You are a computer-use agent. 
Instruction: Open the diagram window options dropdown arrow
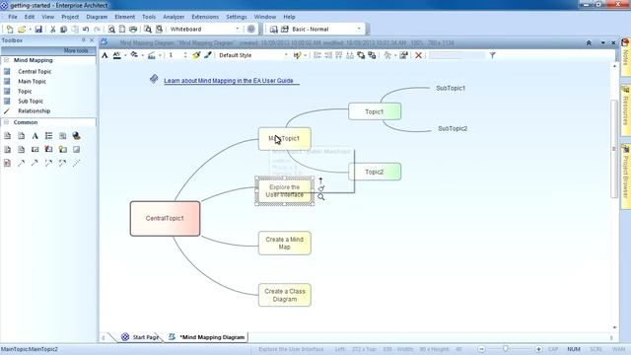602,42
